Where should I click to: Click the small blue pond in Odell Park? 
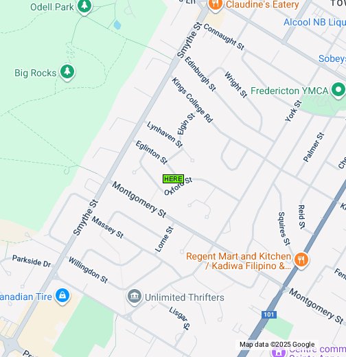[x=117, y=25]
